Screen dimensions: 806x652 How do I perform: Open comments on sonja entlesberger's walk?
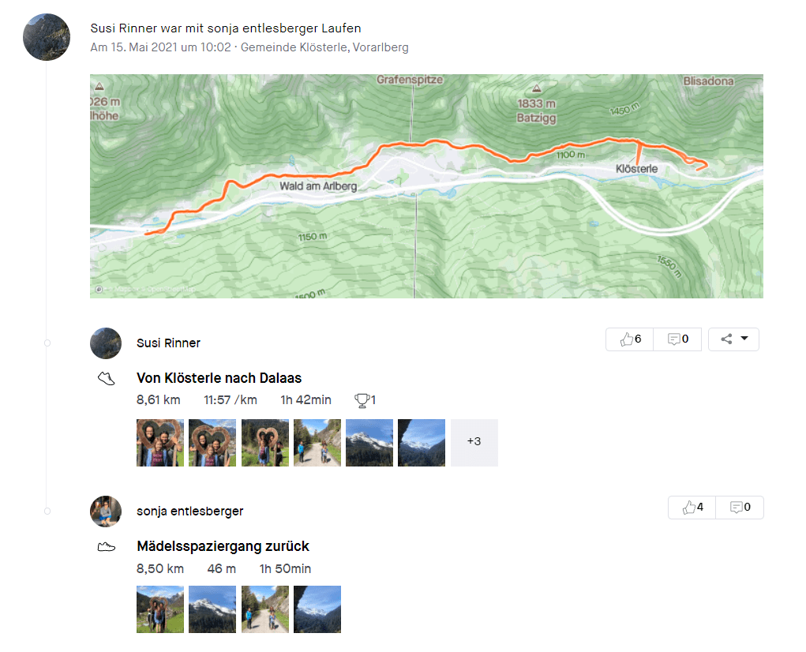(x=740, y=508)
